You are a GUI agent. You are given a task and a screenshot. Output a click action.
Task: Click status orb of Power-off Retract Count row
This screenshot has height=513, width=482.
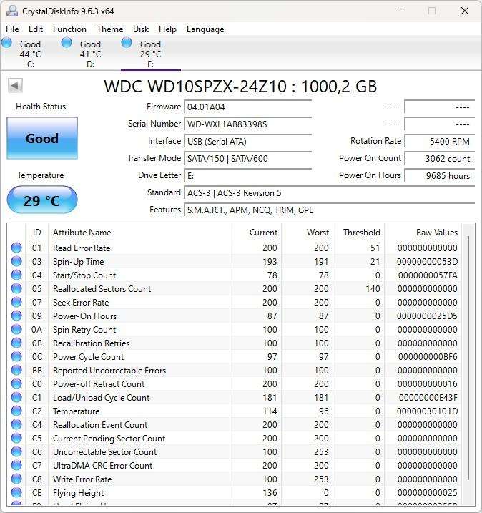coord(16,383)
